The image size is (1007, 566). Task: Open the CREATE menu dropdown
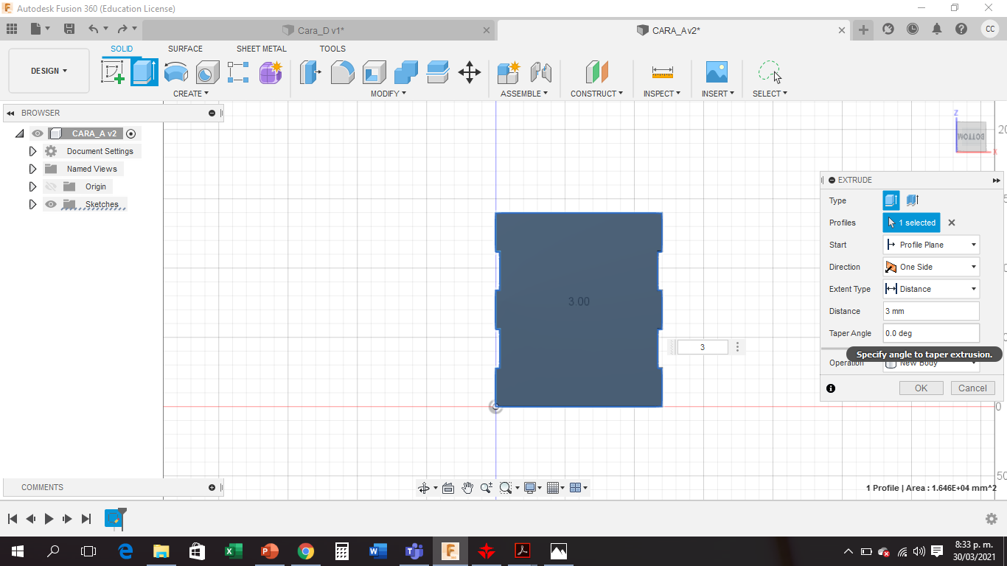point(191,94)
